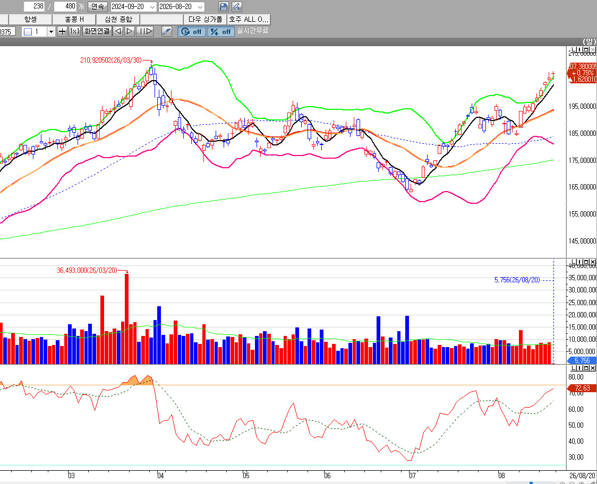
Task: Open the 2024-09-20 start date dropdown
Action: pos(152,7)
